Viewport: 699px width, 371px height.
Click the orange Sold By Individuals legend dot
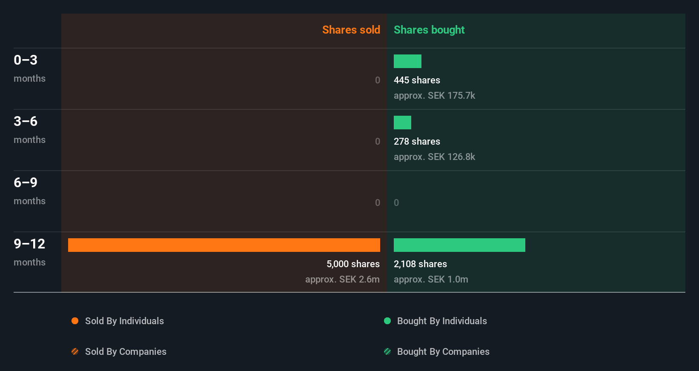pos(75,321)
